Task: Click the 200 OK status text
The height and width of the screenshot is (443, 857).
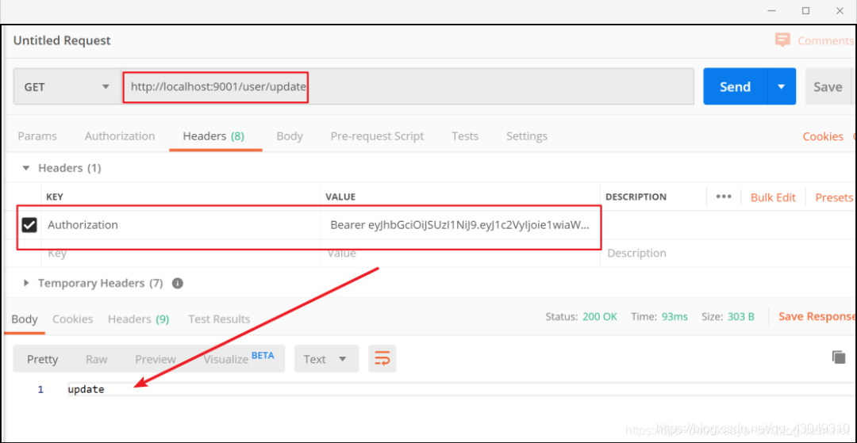Action: (x=600, y=316)
